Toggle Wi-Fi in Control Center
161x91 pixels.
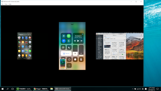tap(64, 41)
